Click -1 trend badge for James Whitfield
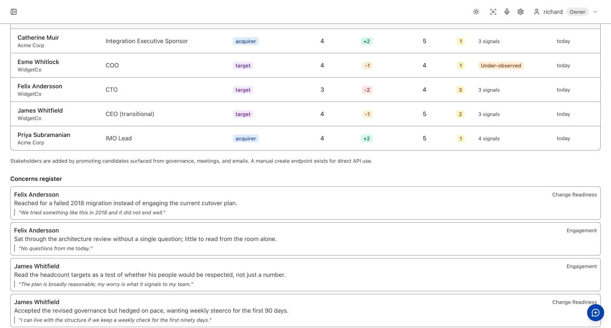 (x=367, y=114)
